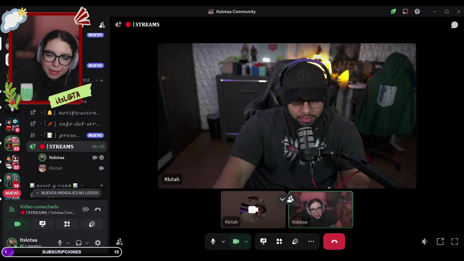Toggle camera in the left voice panel
Image resolution: width=464 pixels, height=261 pixels.
coord(17,224)
